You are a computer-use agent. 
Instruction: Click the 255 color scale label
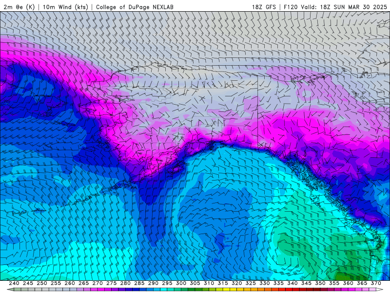(56, 283)
